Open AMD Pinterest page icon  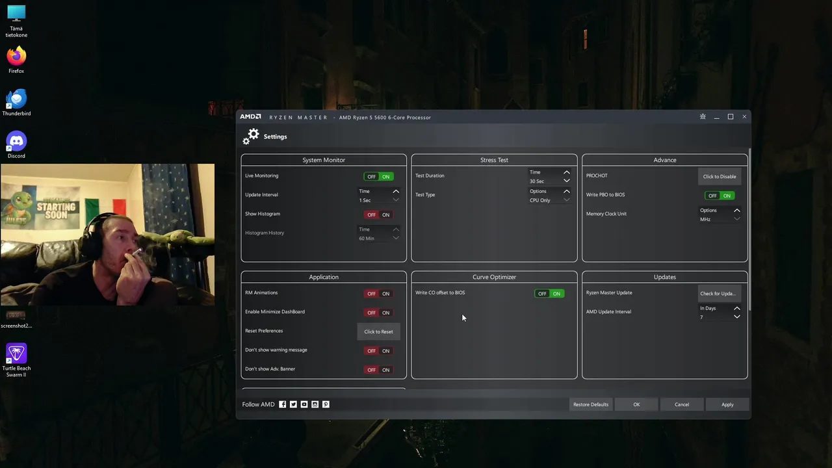(326, 404)
